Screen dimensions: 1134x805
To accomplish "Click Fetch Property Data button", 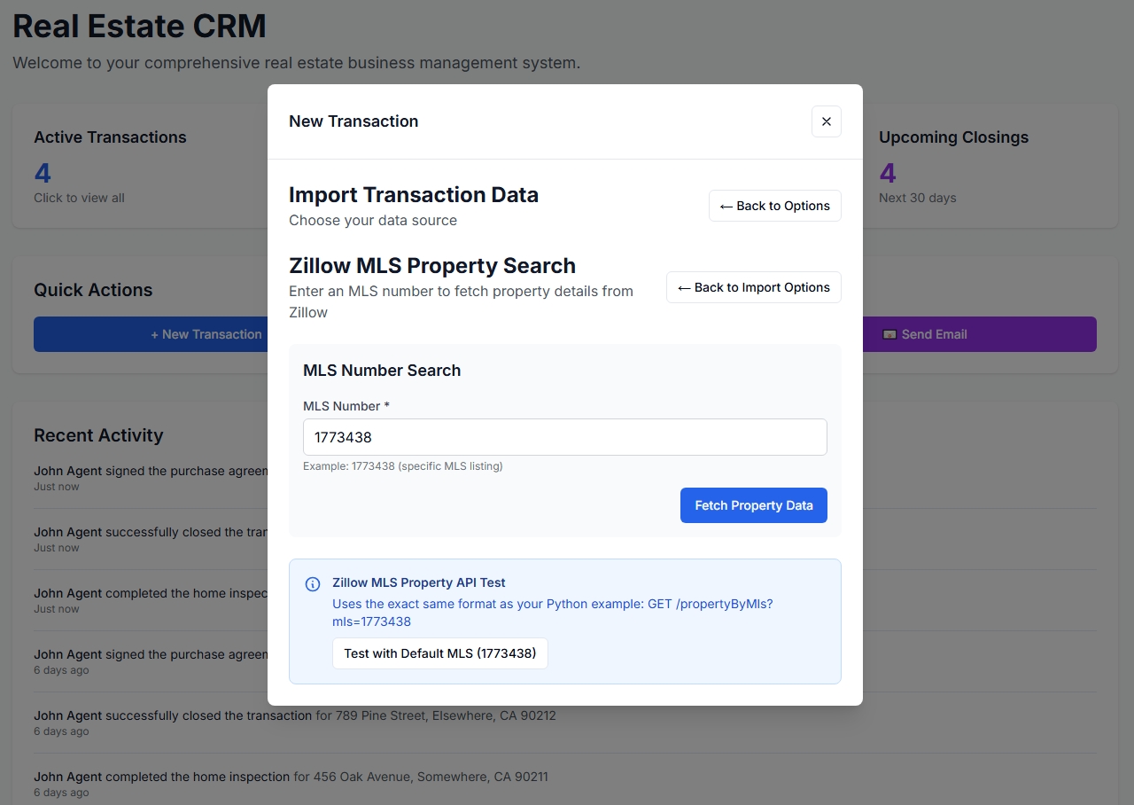I will click(x=753, y=505).
